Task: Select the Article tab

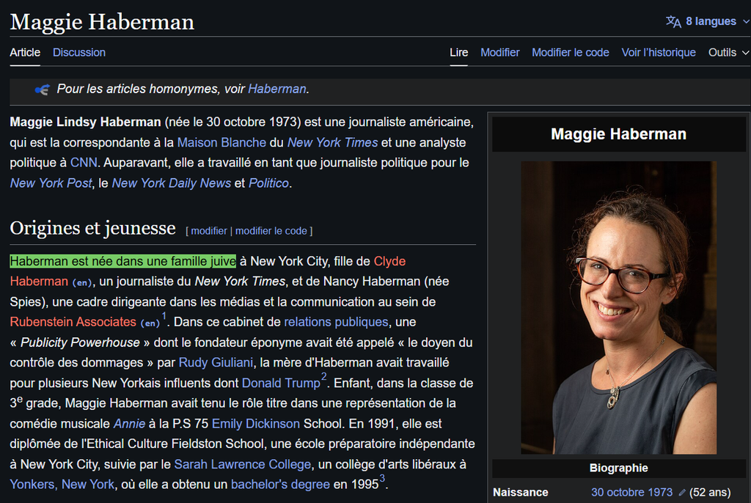Action: pos(25,52)
